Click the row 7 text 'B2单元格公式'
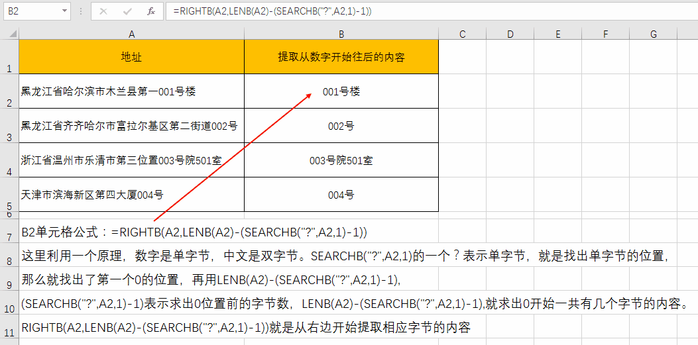Viewport: 698px width, 345px height. click(x=59, y=232)
